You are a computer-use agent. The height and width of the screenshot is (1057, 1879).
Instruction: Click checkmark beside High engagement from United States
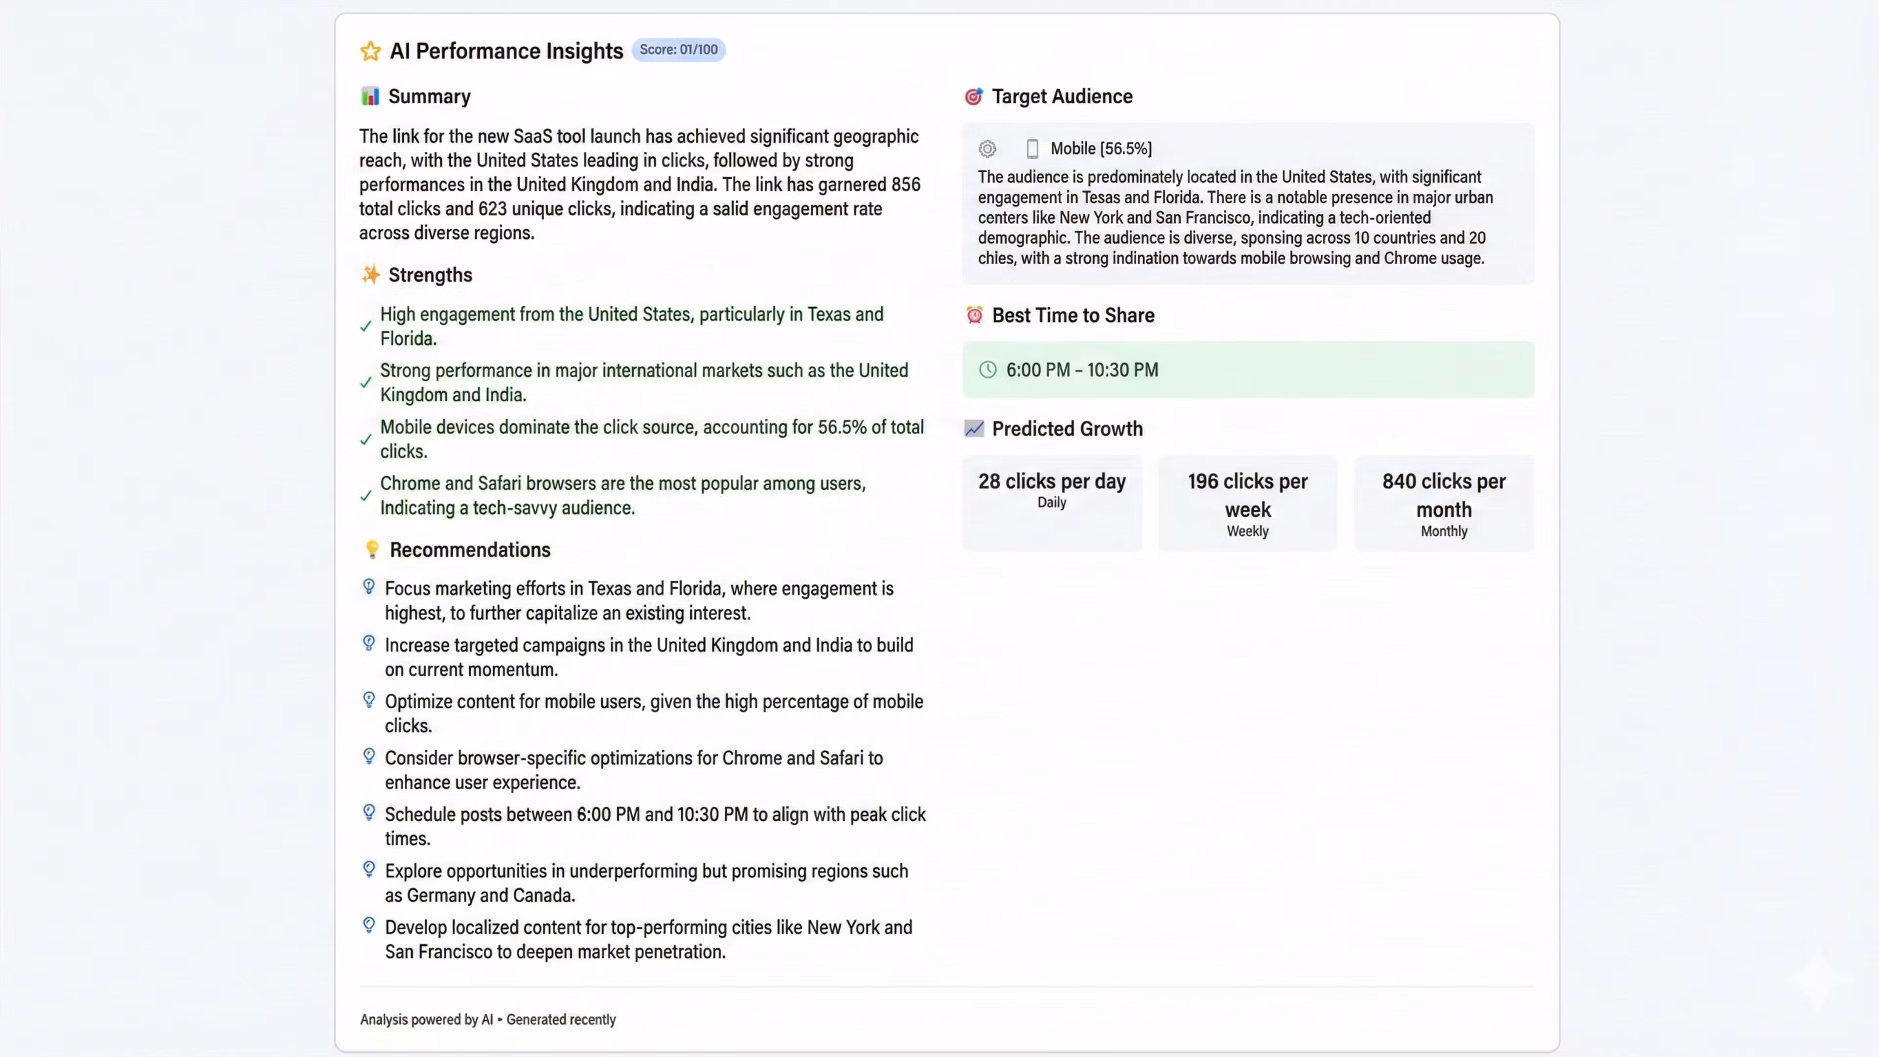tap(366, 326)
